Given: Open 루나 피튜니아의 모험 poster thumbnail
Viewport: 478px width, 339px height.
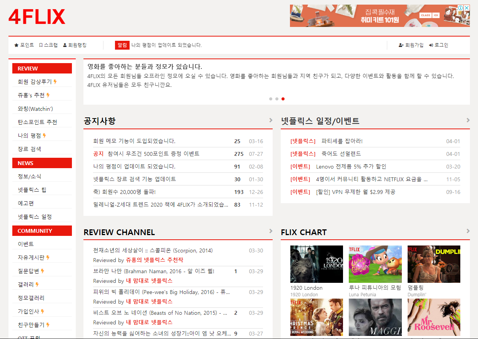Looking at the screenshot, I should point(375,264).
